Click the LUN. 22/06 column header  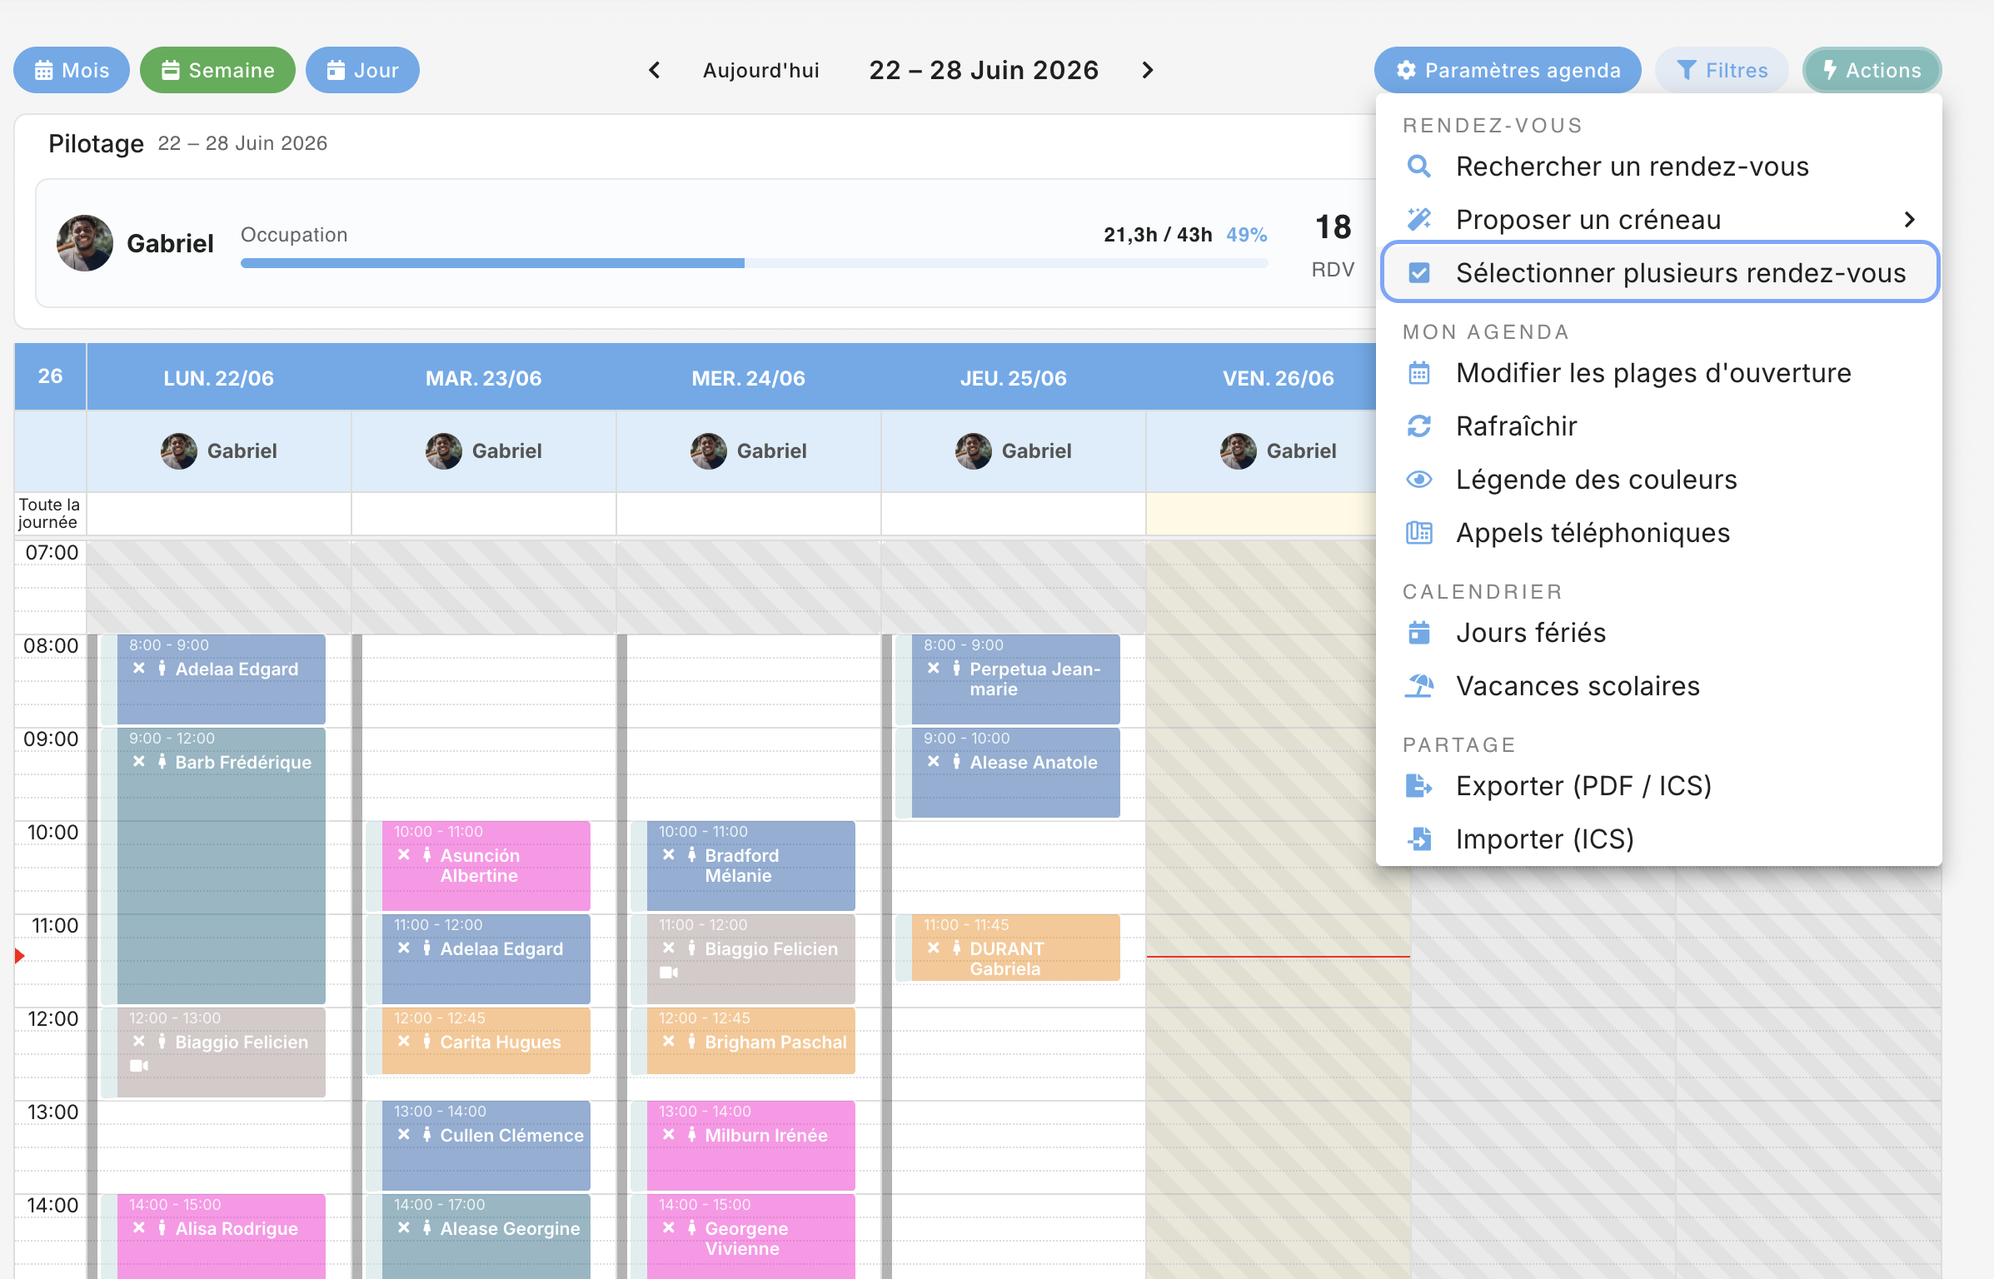[x=219, y=377]
